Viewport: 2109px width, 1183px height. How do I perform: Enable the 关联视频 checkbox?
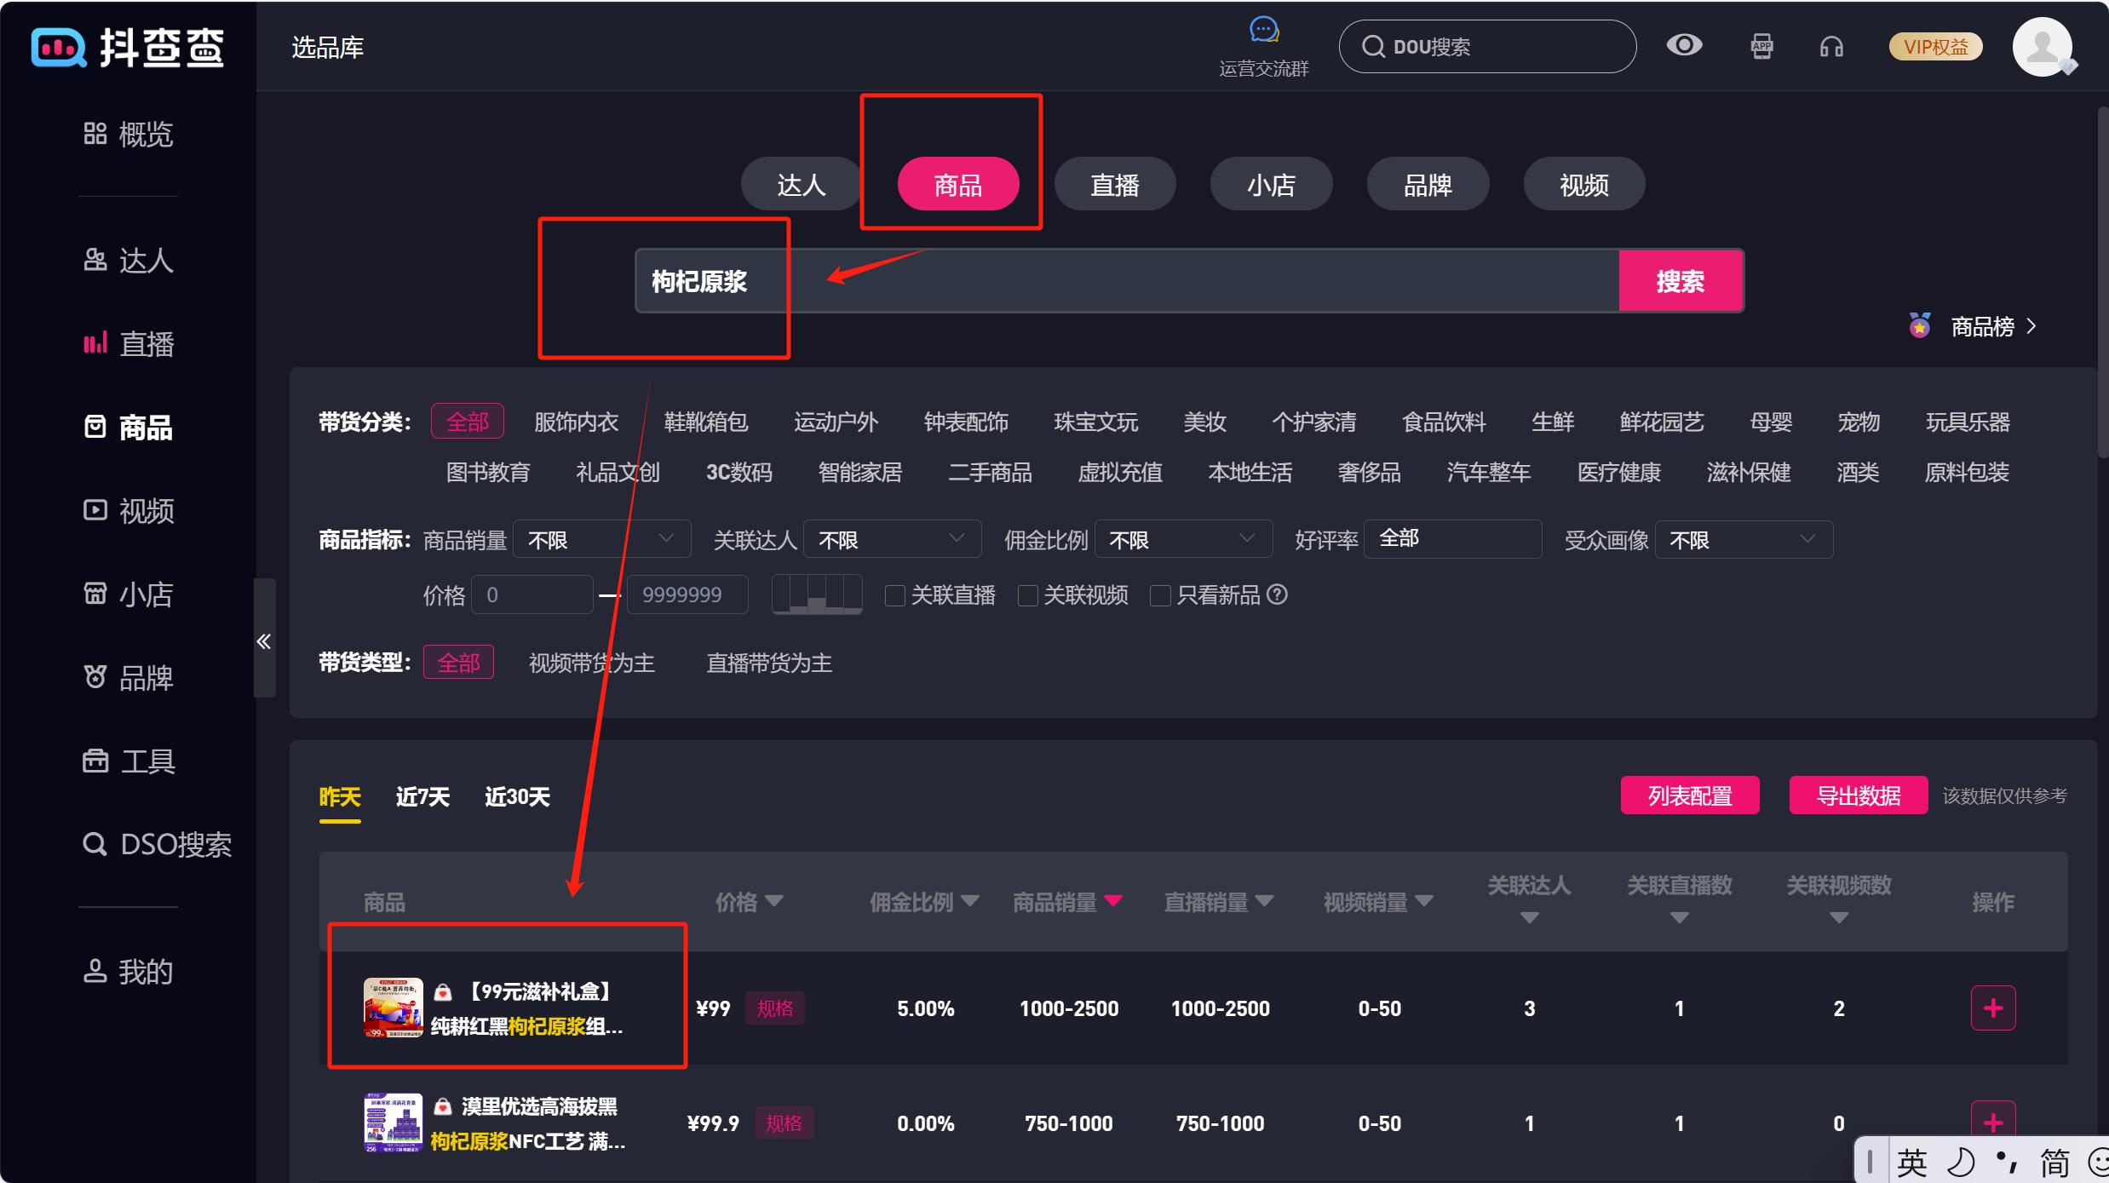coord(1027,594)
